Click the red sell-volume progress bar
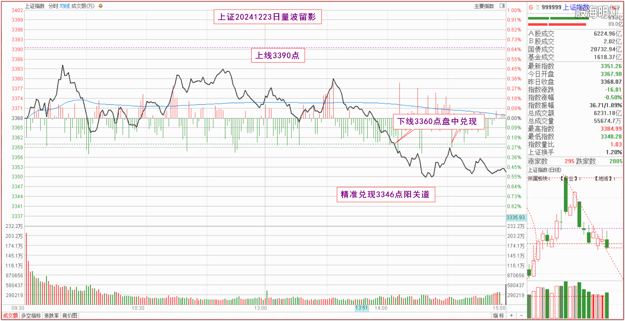 [557, 24]
